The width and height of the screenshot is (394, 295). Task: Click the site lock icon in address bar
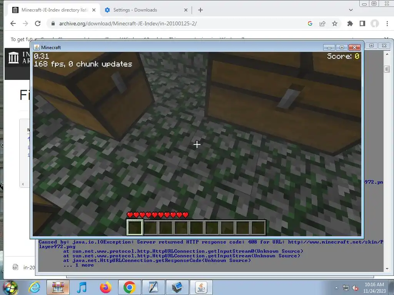pos(53,23)
